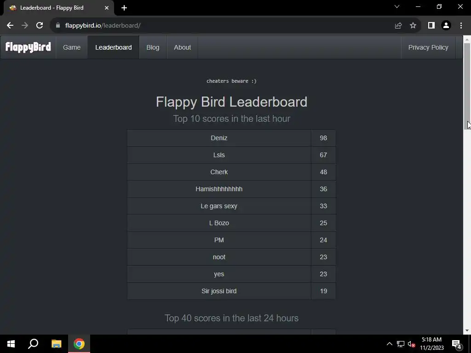Image resolution: width=471 pixels, height=353 pixels.
Task: Open a new browser tab with plus
Action: [124, 8]
